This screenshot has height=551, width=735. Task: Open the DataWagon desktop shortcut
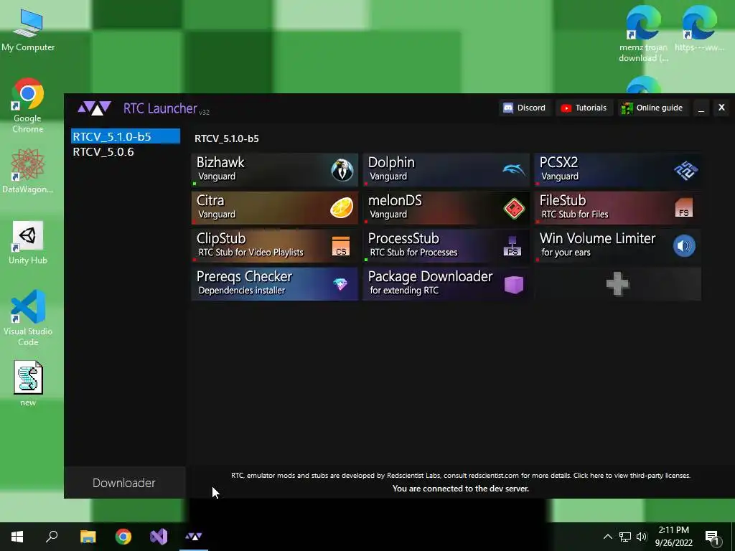28,171
